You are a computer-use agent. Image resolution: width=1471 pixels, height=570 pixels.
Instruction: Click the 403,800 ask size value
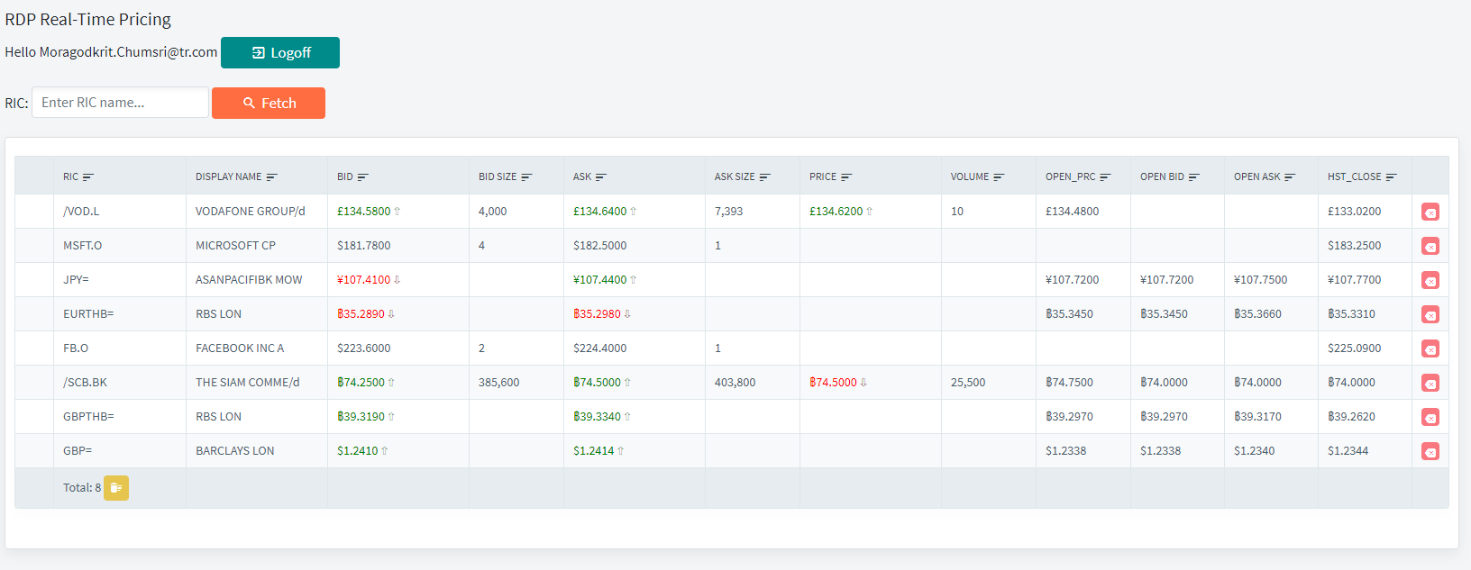point(735,383)
